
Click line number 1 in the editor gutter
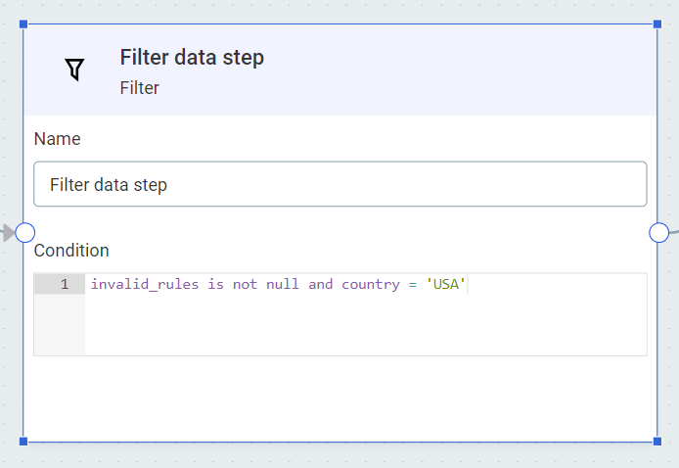pos(65,284)
